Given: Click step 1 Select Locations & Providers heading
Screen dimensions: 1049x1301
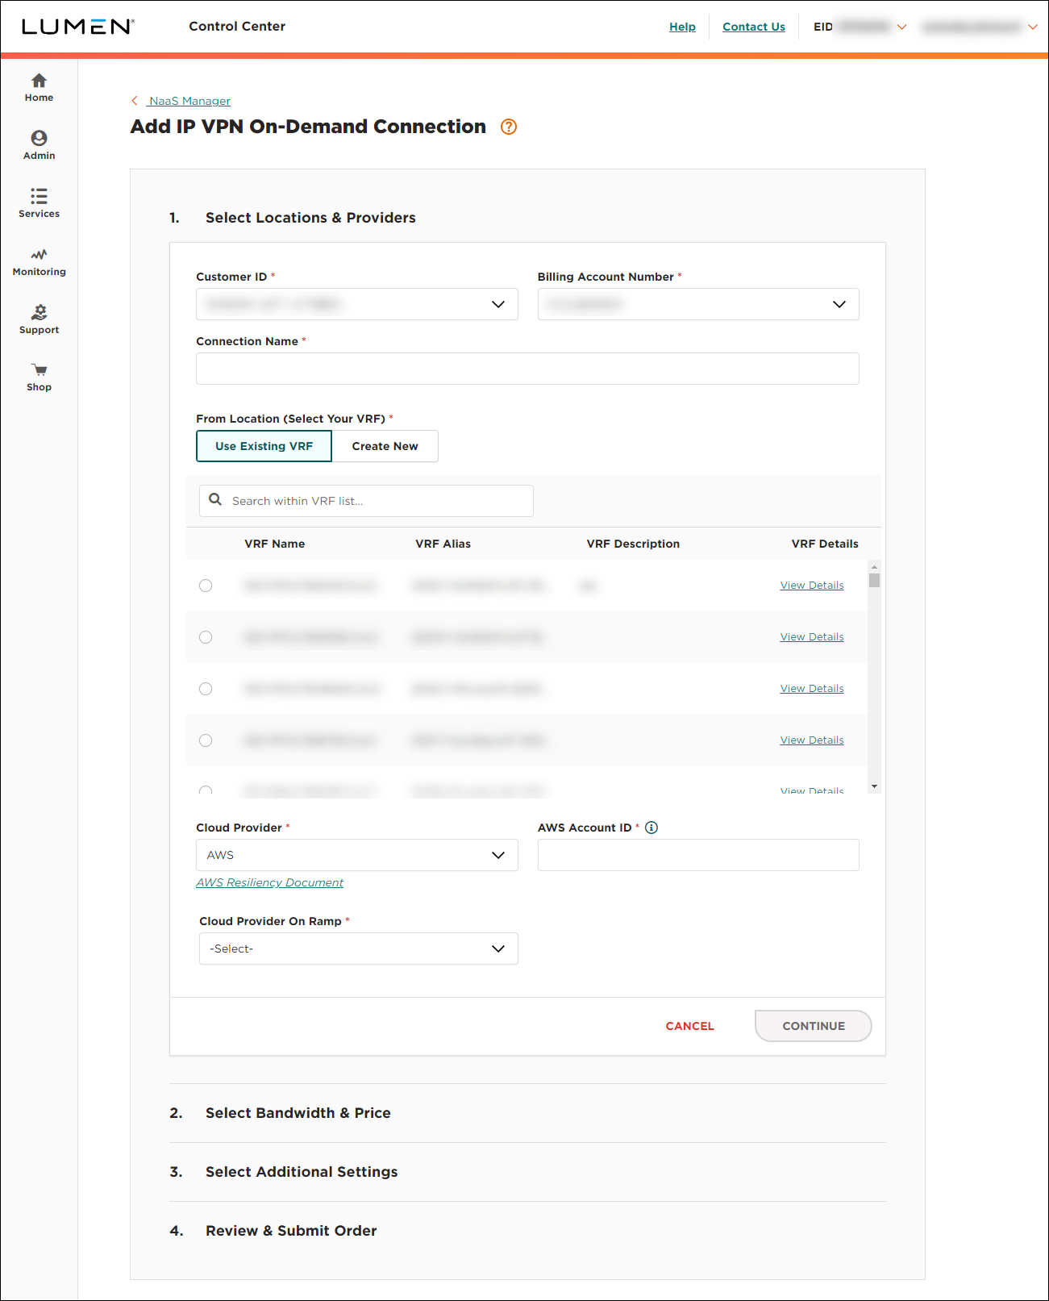Looking at the screenshot, I should [x=310, y=218].
